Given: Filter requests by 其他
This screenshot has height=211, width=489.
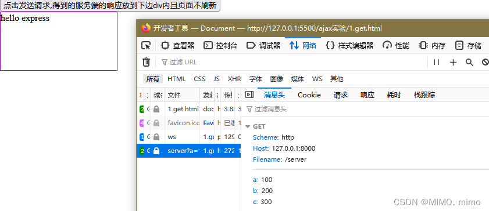Looking at the screenshot, I should pos(337,79).
